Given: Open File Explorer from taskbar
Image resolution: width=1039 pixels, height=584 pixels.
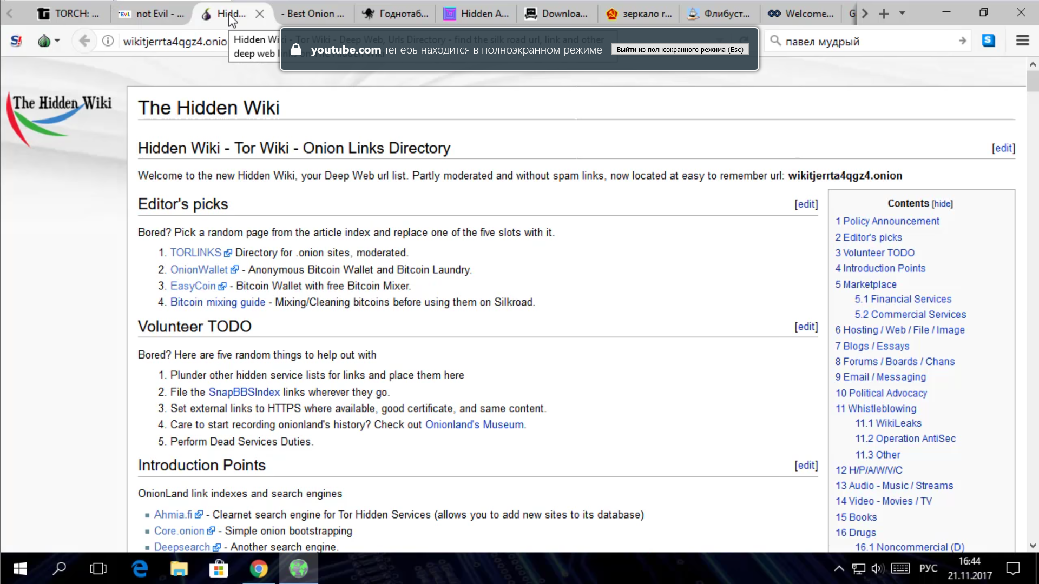Looking at the screenshot, I should tap(179, 568).
